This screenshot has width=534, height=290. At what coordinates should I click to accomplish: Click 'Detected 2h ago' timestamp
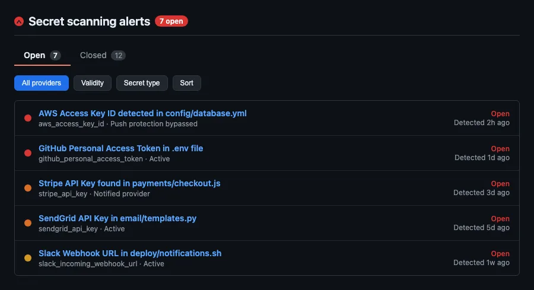click(482, 123)
